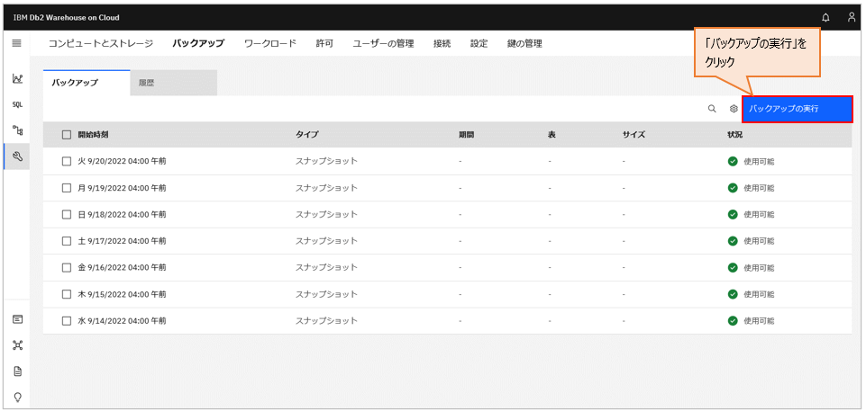Click the window-shaped icon in the lower sidebar
This screenshot has height=411, width=866.
pos(18,319)
